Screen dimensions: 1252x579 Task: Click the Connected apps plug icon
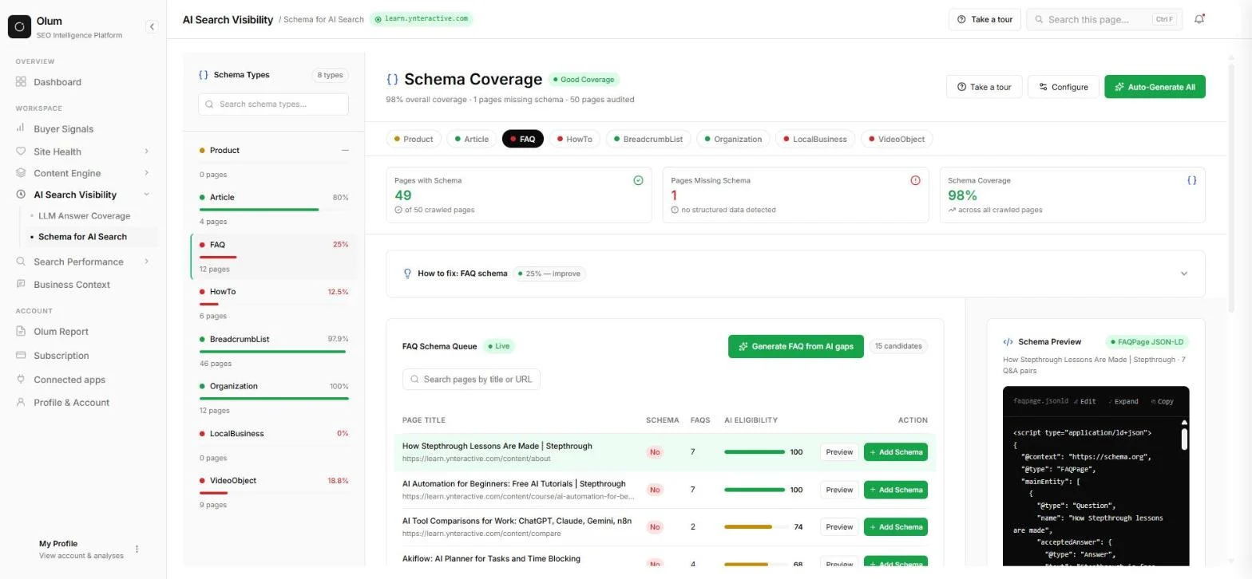[x=21, y=380]
